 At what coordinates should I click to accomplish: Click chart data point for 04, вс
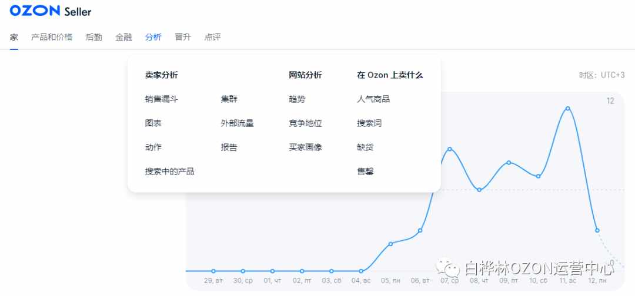[x=361, y=271]
